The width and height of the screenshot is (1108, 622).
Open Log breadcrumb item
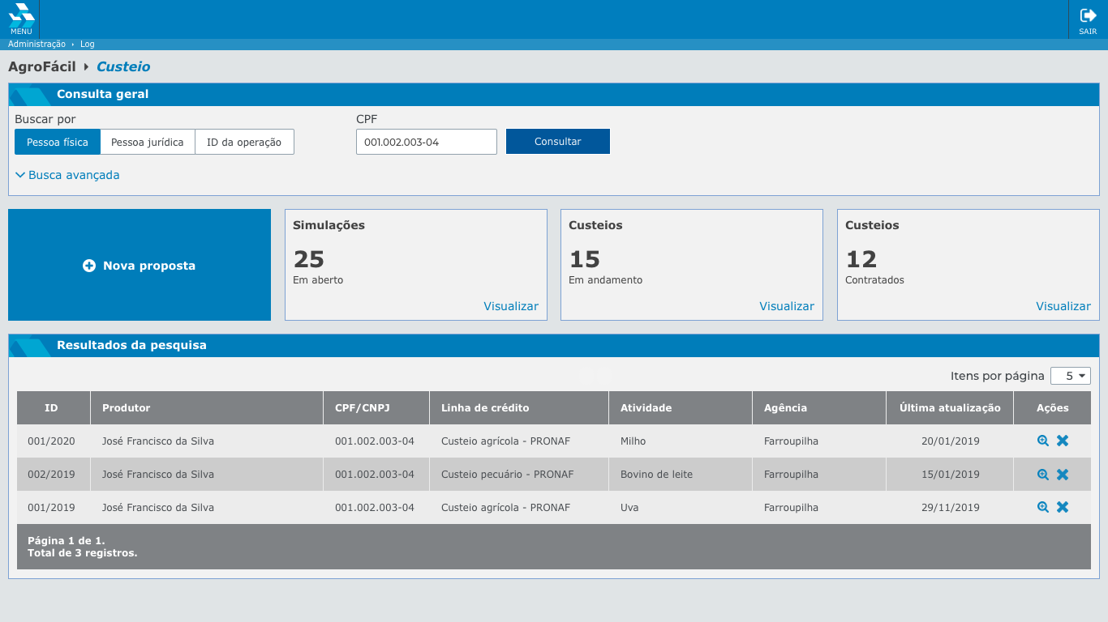click(88, 45)
